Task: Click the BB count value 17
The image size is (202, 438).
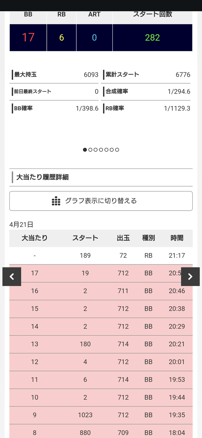Action: (x=28, y=37)
